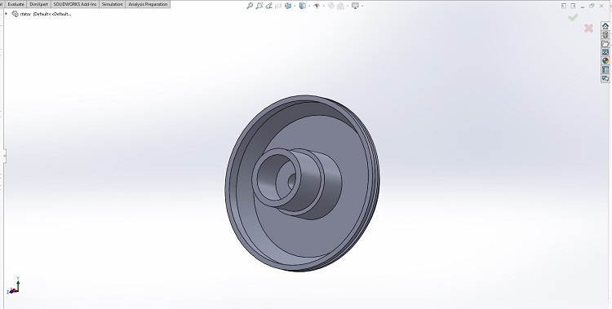
Task: Select the stator part in the flyout tree
Action: coord(42,14)
